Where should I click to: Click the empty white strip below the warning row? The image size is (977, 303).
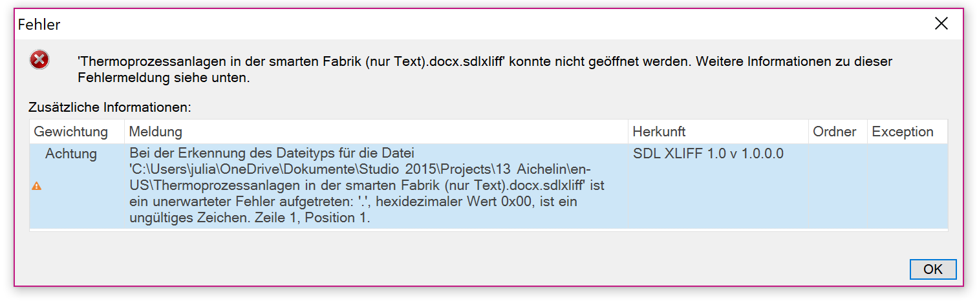[x=488, y=230]
